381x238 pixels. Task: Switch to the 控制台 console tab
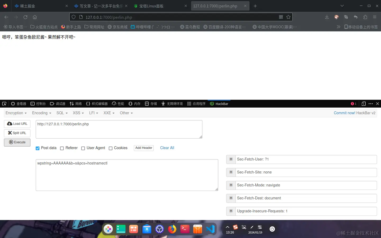click(x=38, y=104)
